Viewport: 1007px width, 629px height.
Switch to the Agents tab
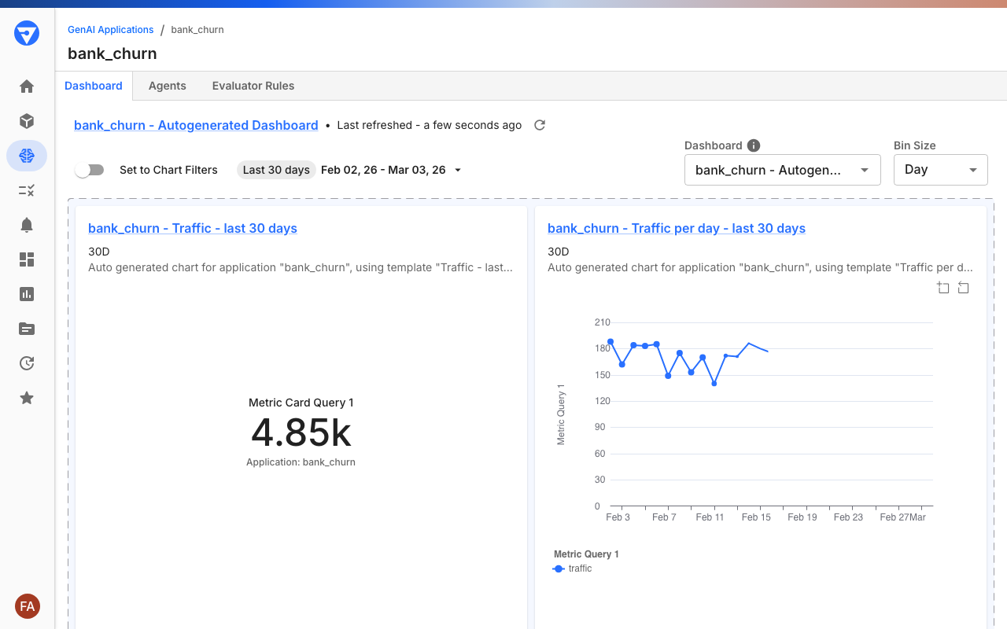click(x=167, y=86)
